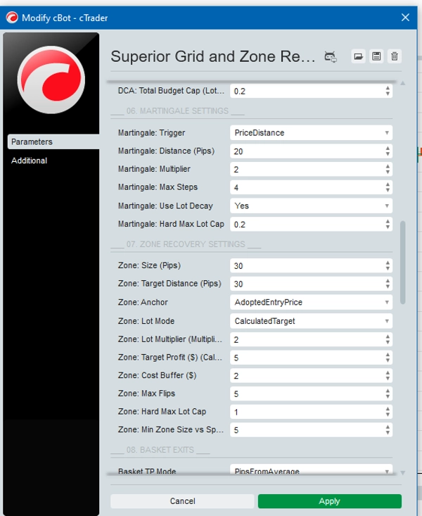This screenshot has width=422, height=516.
Task: Click the cBot cloud sync icon
Action: point(331,56)
